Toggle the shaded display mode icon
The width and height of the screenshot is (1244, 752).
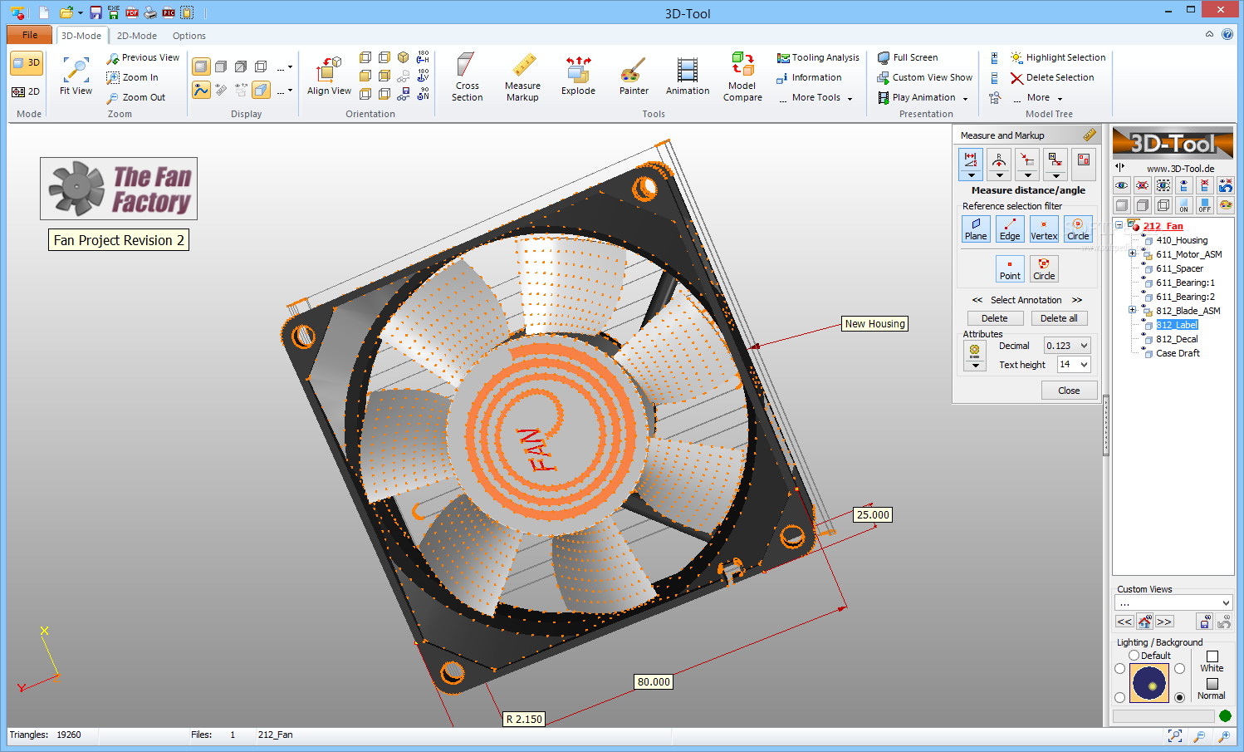[201, 66]
